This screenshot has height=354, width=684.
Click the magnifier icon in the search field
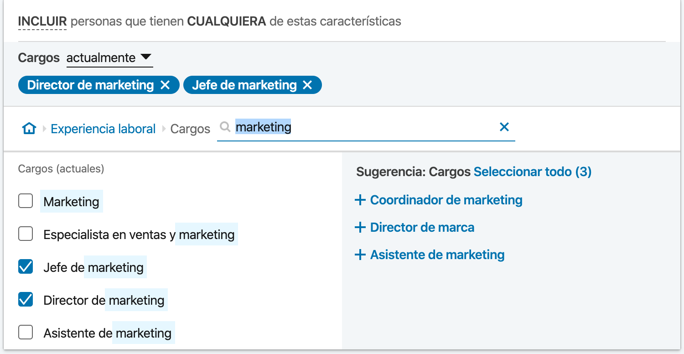tap(225, 127)
